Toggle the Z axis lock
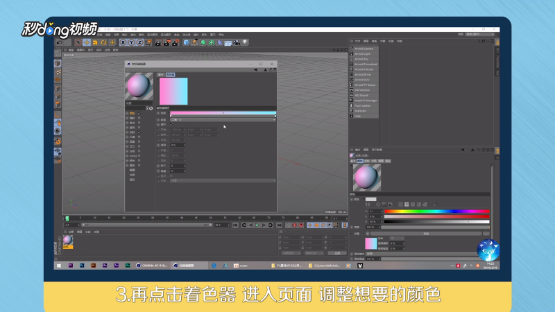Image resolution: width=555 pixels, height=312 pixels. pos(140,42)
